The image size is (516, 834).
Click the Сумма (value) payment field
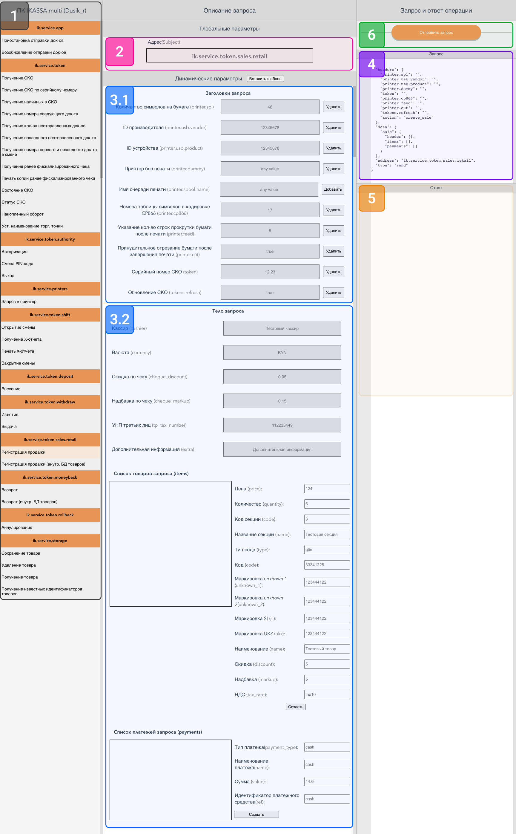click(327, 781)
